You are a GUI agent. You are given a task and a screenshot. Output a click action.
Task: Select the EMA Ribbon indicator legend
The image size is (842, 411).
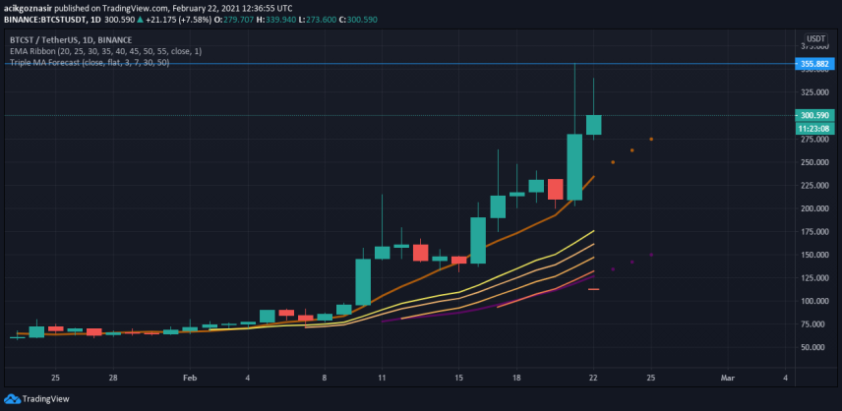(106, 51)
